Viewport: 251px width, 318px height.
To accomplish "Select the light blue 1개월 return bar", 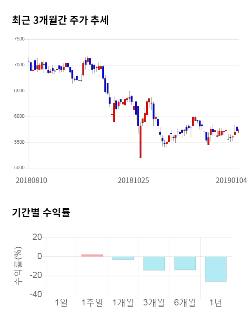I will [x=123, y=258].
